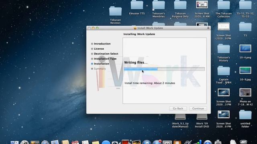Click the Summary step in sidebar

pyautogui.click(x=100, y=69)
